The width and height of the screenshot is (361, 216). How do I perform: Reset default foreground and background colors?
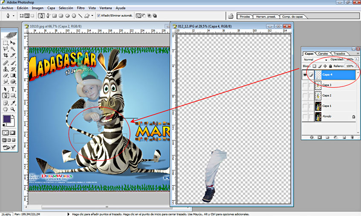(4, 125)
